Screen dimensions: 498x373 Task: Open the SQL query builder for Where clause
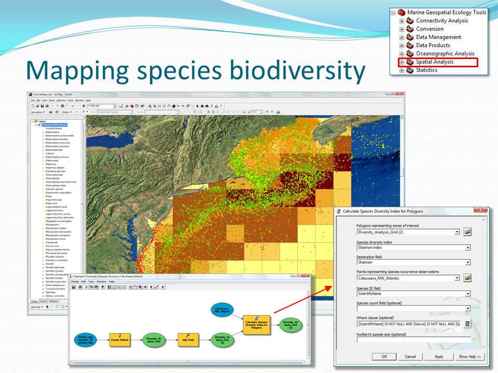(x=467, y=324)
